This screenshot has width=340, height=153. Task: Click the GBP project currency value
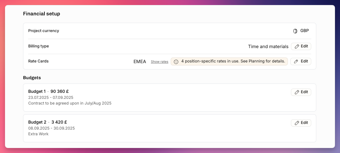pos(305,31)
